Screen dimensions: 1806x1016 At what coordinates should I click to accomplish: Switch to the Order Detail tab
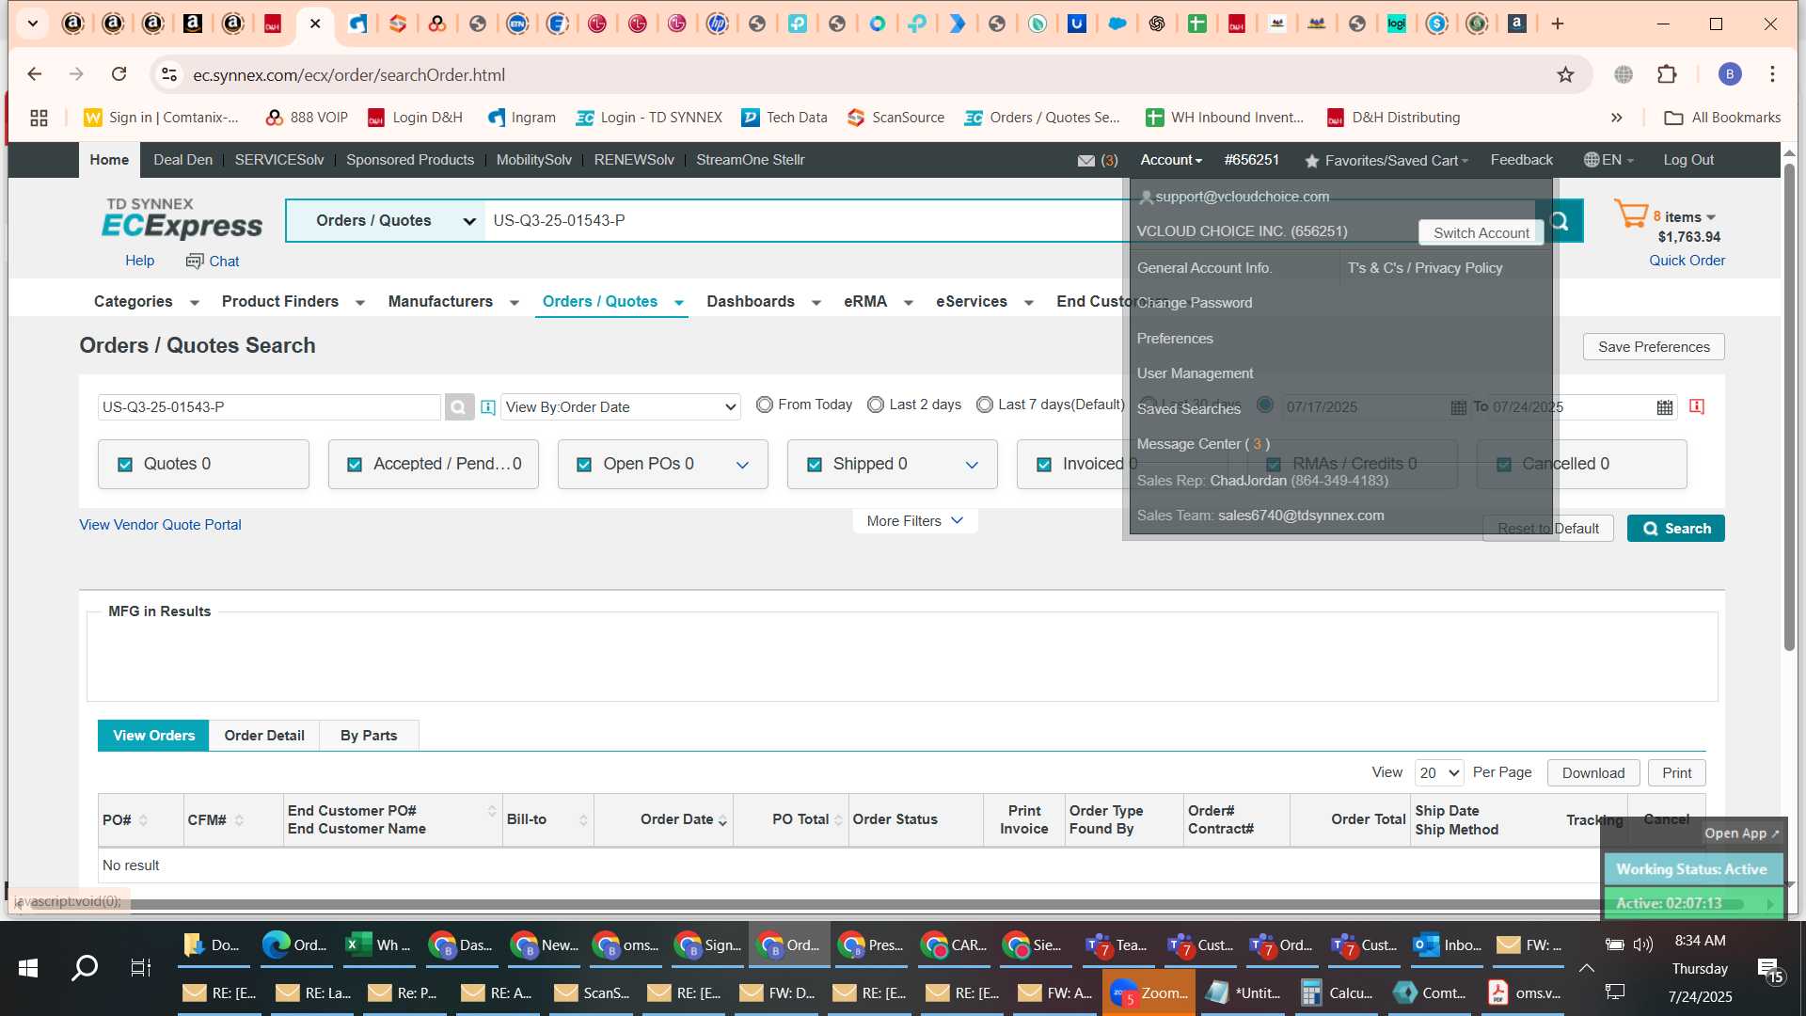click(x=264, y=736)
